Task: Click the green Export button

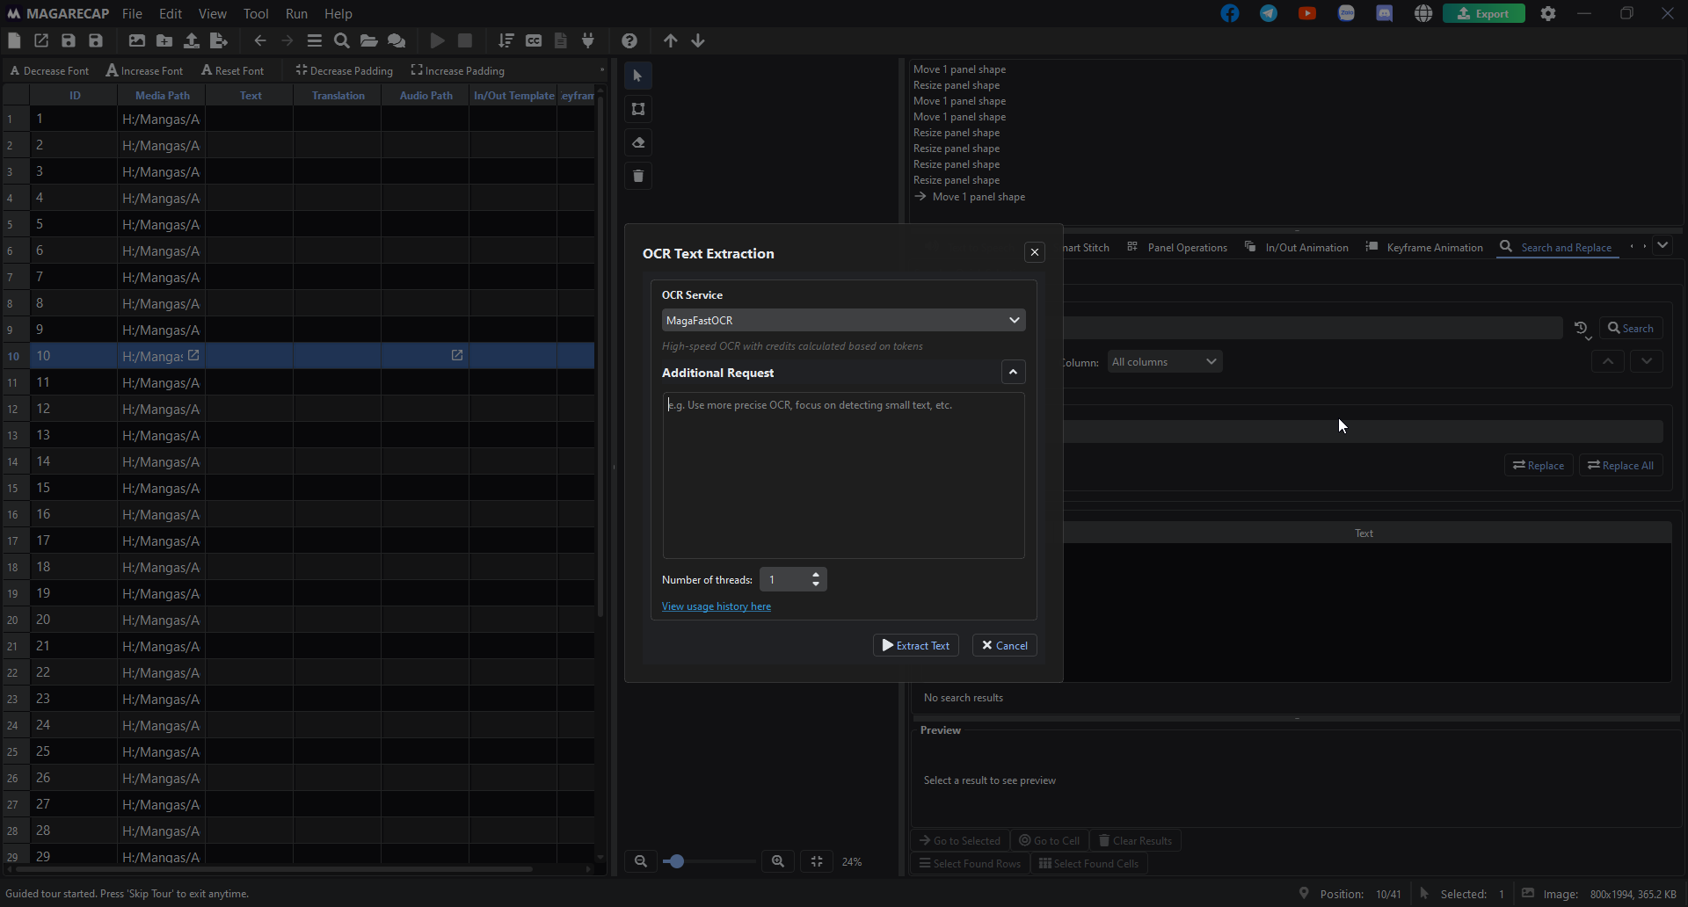Action: (x=1484, y=13)
